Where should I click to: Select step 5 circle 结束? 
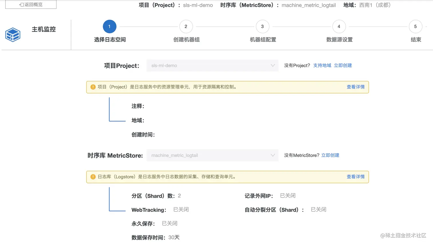click(x=415, y=26)
